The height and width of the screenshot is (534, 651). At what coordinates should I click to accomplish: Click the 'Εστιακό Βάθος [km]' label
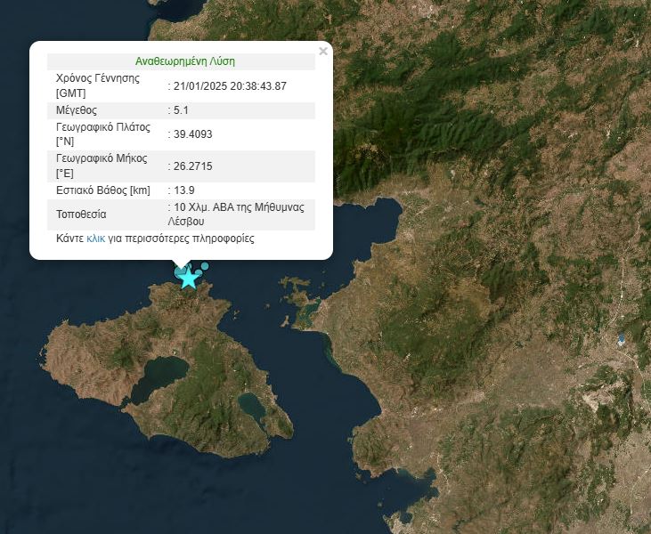tap(103, 190)
